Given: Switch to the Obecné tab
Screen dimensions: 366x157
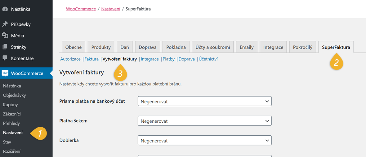Looking at the screenshot, I should pyautogui.click(x=74, y=47).
